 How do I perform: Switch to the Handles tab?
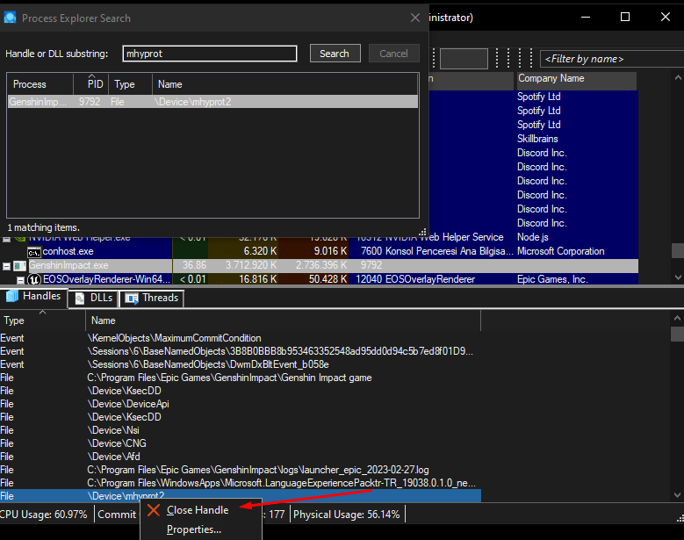point(33,296)
